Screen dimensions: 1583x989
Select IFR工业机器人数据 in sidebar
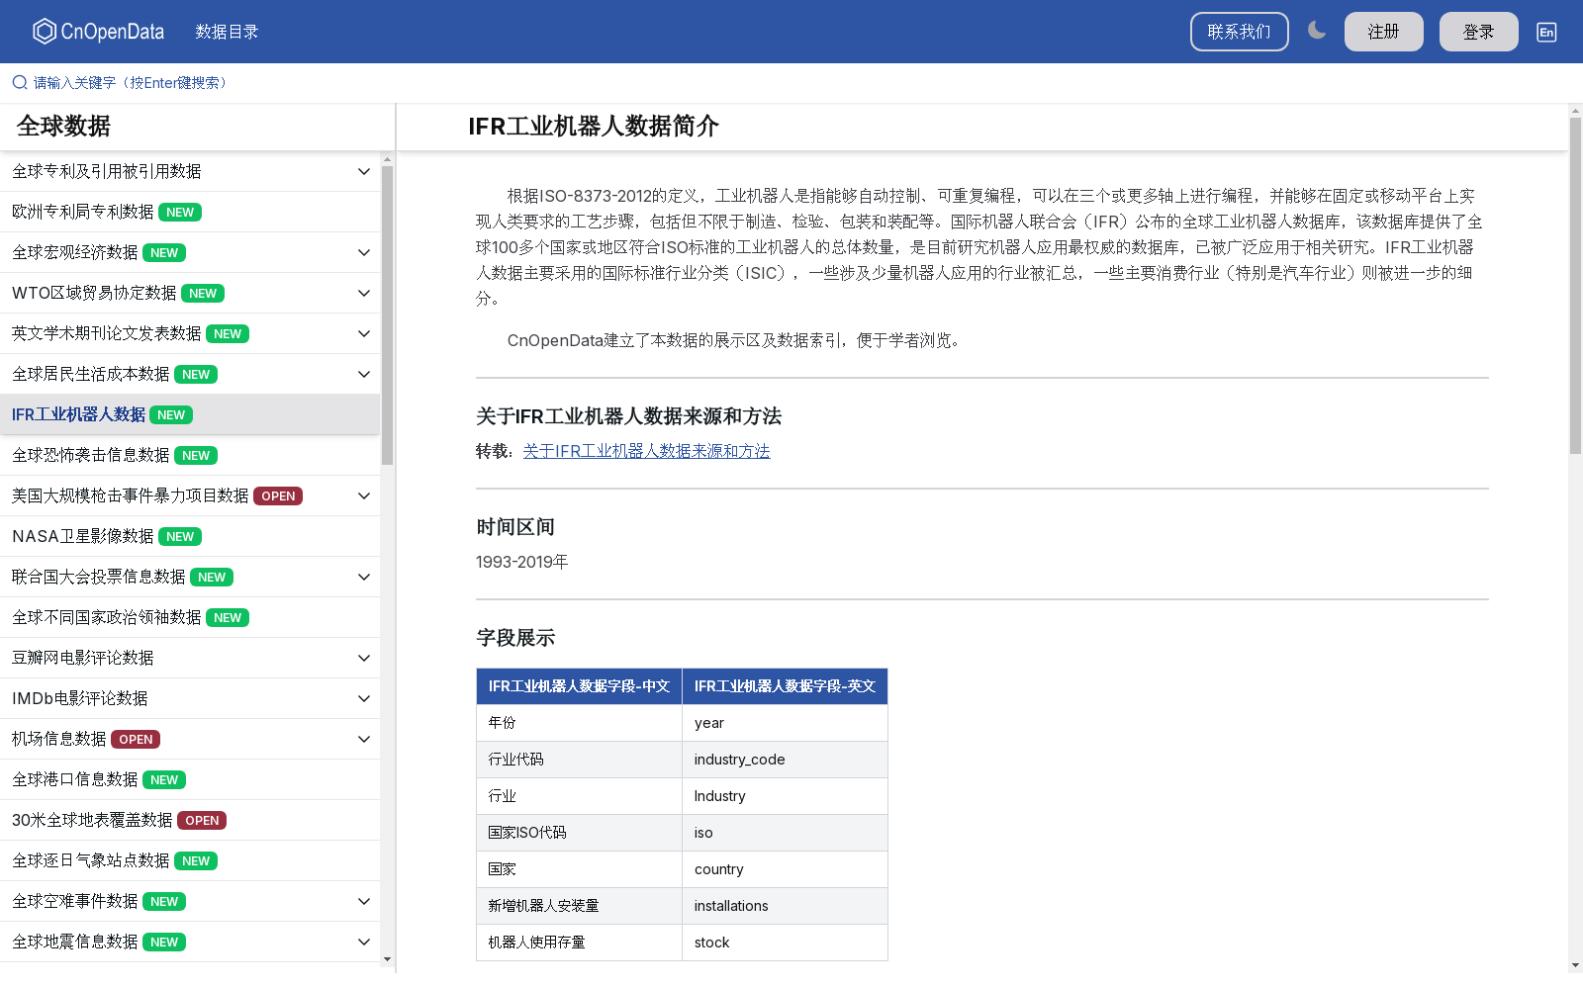(190, 414)
